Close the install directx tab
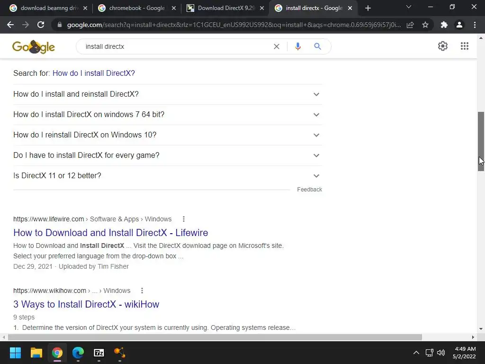485x364 pixels. (350, 8)
